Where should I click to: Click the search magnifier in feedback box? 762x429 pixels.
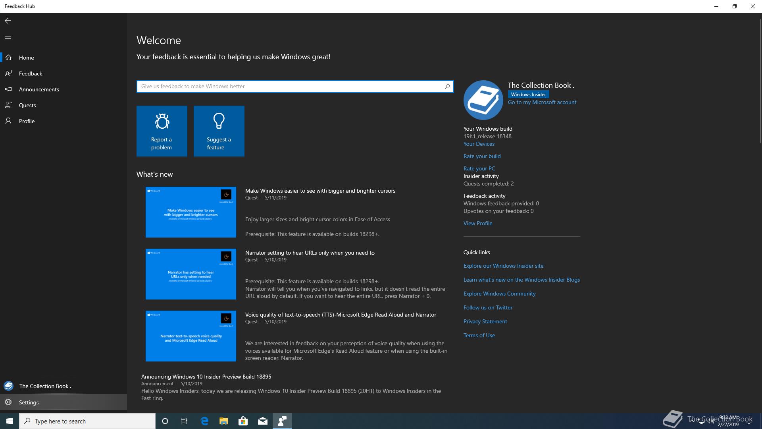447,86
